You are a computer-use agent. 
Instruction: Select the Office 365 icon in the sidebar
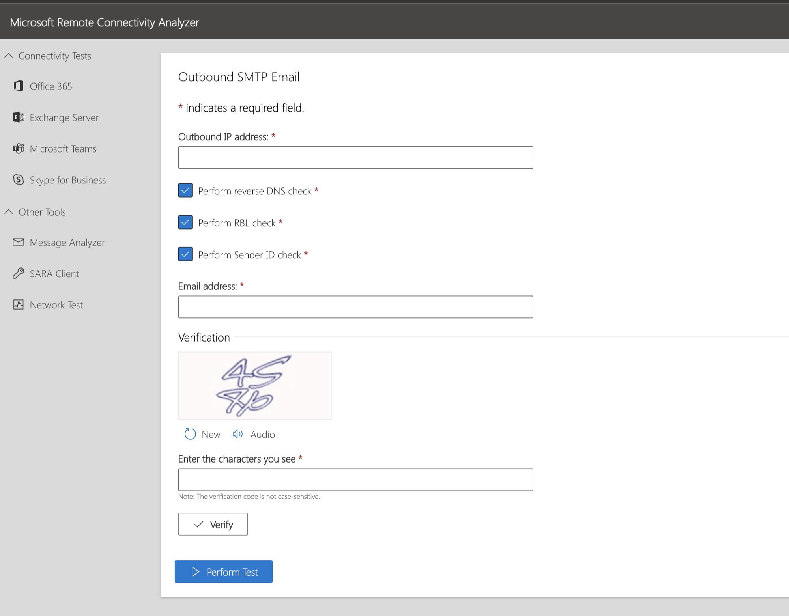pos(18,86)
